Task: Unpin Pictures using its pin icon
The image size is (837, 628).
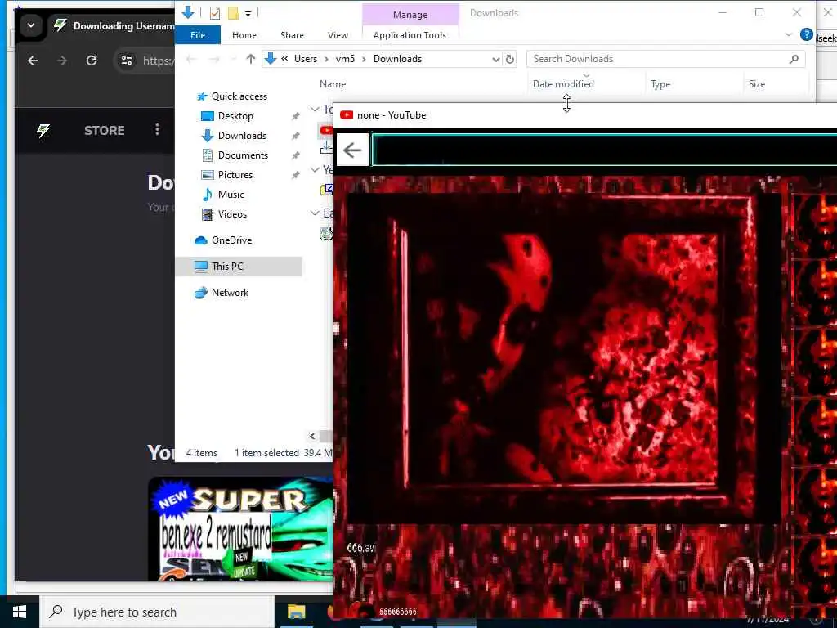Action: coord(295,175)
